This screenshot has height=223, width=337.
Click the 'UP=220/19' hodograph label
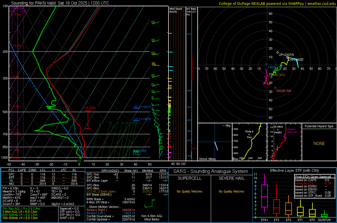pyautogui.click(x=286, y=55)
